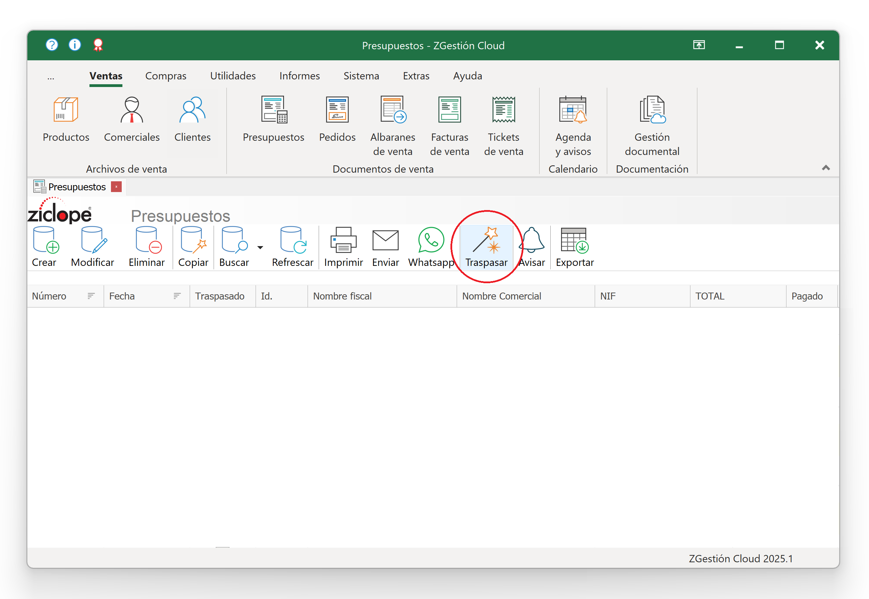
Task: Click the Eliminar toolbar button
Action: click(147, 247)
